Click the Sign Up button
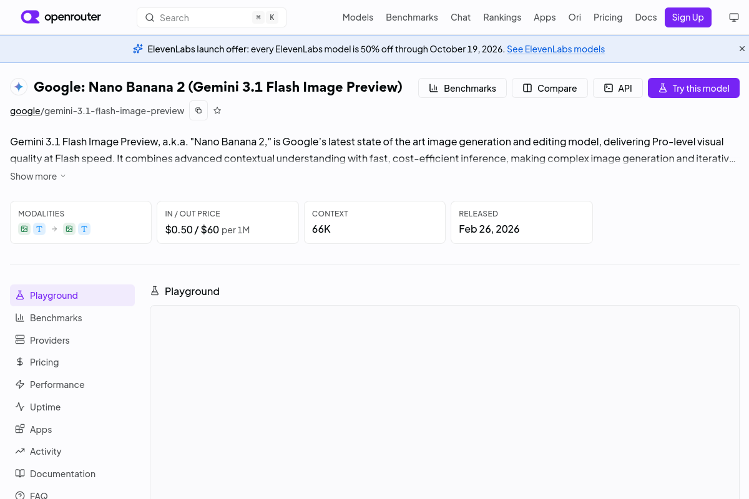Screen dimensions: 749x499 (x=688, y=17)
